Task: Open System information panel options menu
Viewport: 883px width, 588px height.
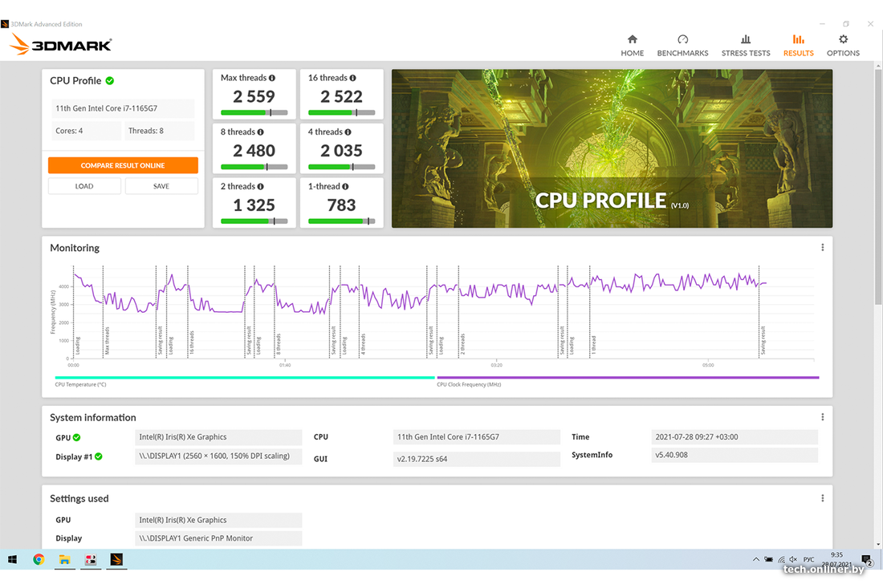Action: pyautogui.click(x=822, y=417)
